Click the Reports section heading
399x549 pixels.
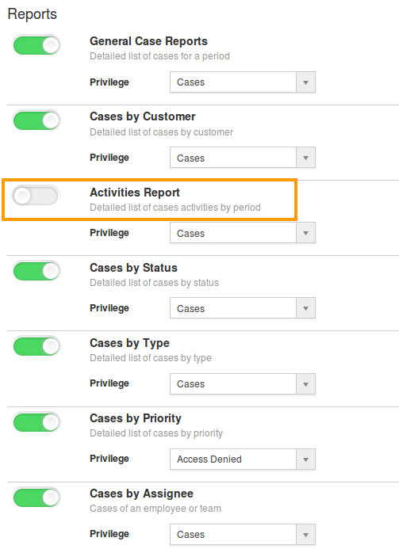click(x=33, y=14)
